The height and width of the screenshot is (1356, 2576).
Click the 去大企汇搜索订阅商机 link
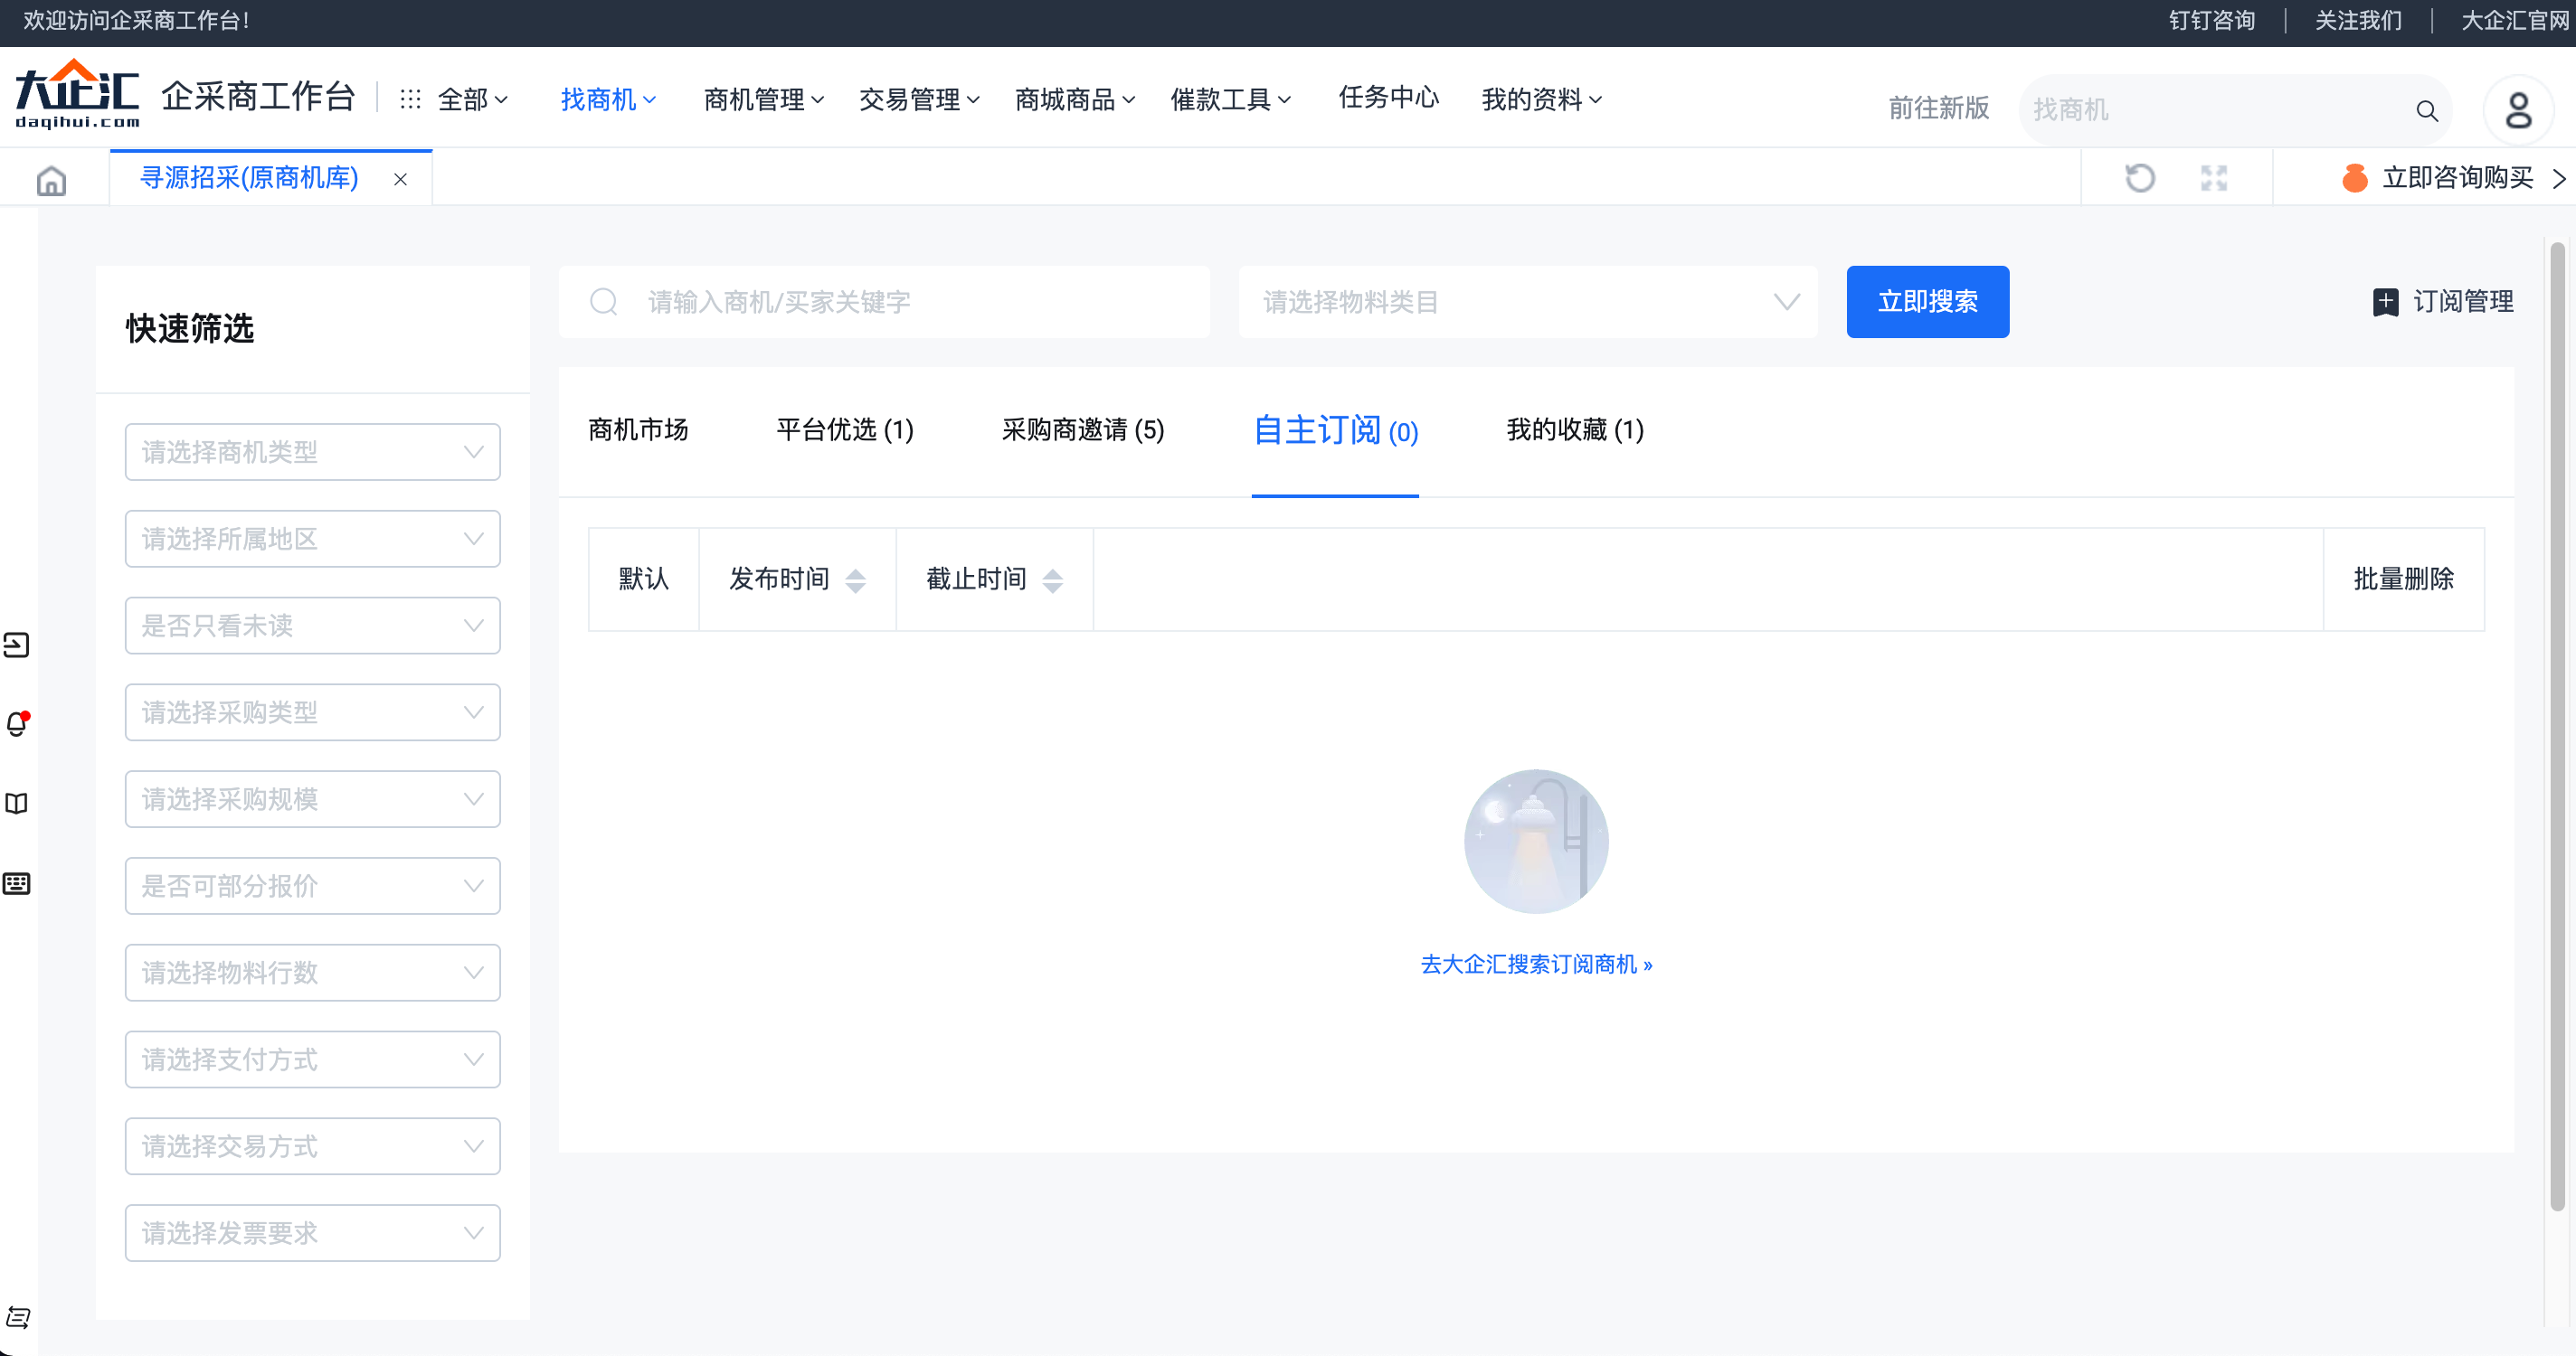(x=1536, y=965)
